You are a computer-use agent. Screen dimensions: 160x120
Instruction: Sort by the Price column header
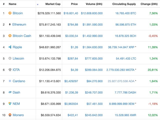[x=74, y=4]
